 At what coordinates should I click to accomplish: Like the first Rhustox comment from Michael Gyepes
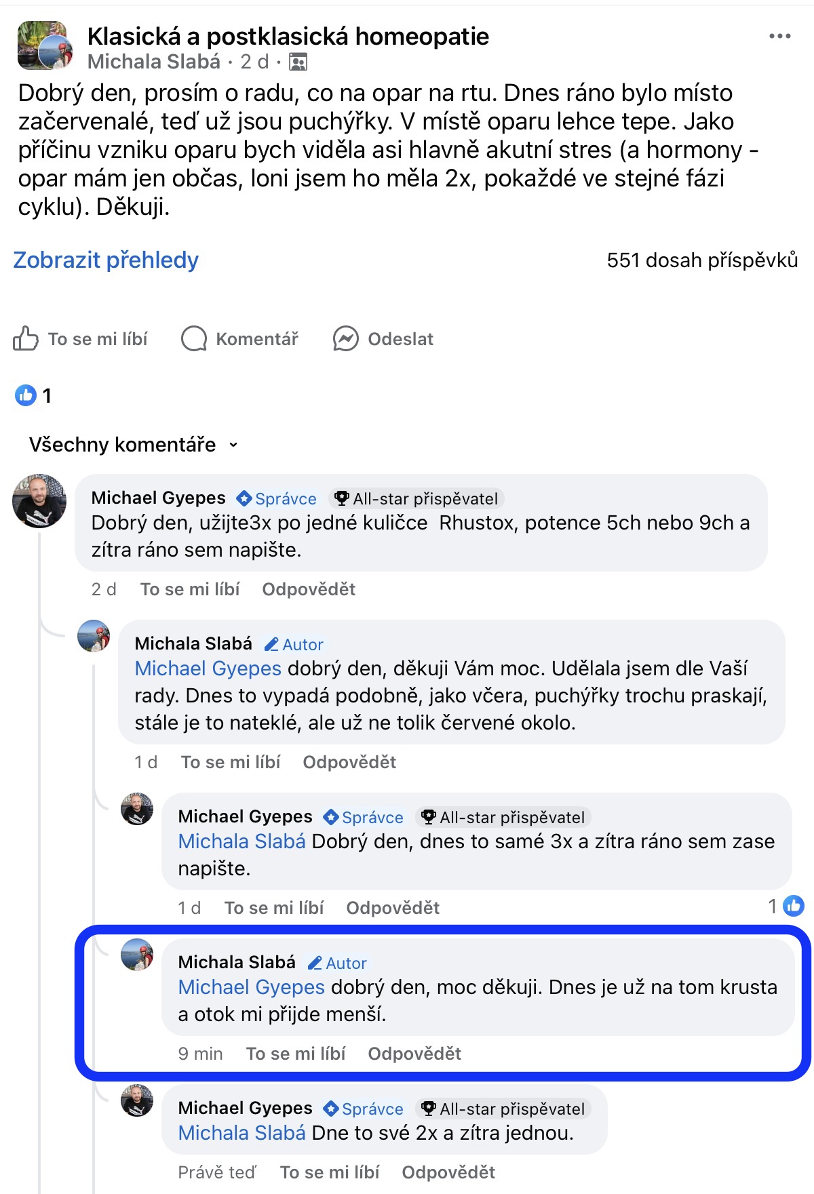[x=190, y=589]
